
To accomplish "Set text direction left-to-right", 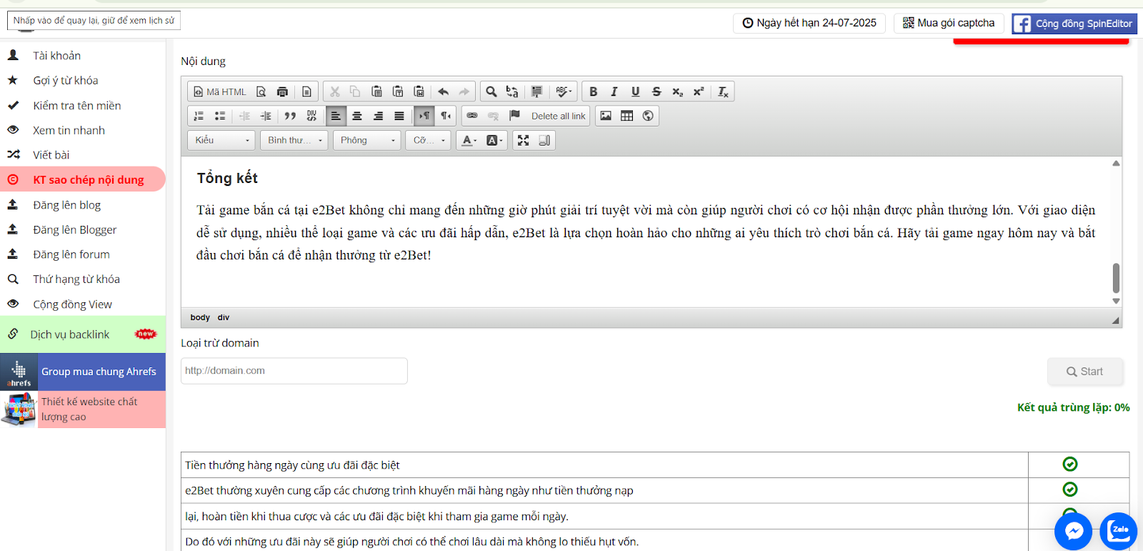I will click(x=424, y=116).
